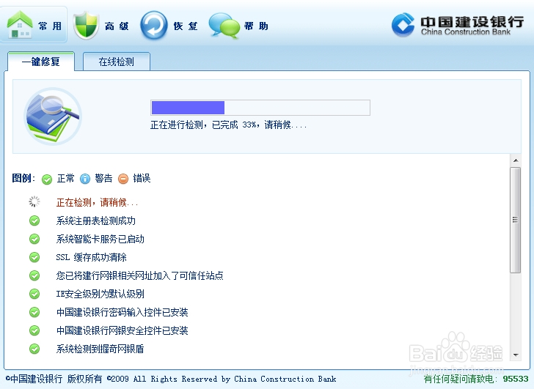Select the 帮助 menu label
Screen dimensions: 534x389
tap(256, 26)
